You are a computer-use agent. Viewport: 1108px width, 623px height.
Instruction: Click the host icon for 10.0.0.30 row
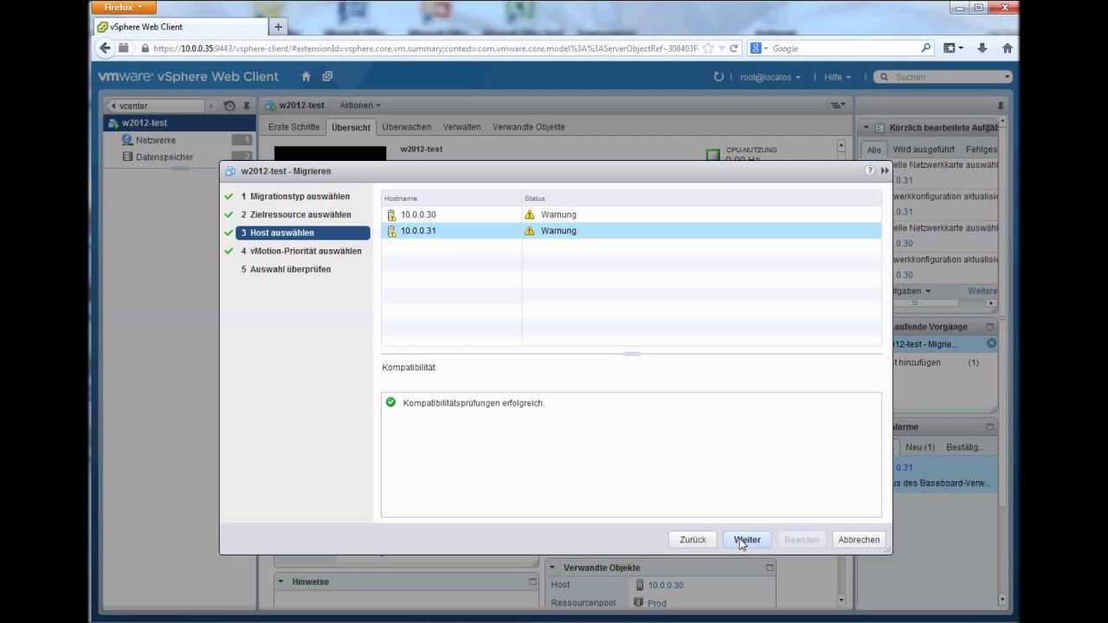(x=391, y=215)
